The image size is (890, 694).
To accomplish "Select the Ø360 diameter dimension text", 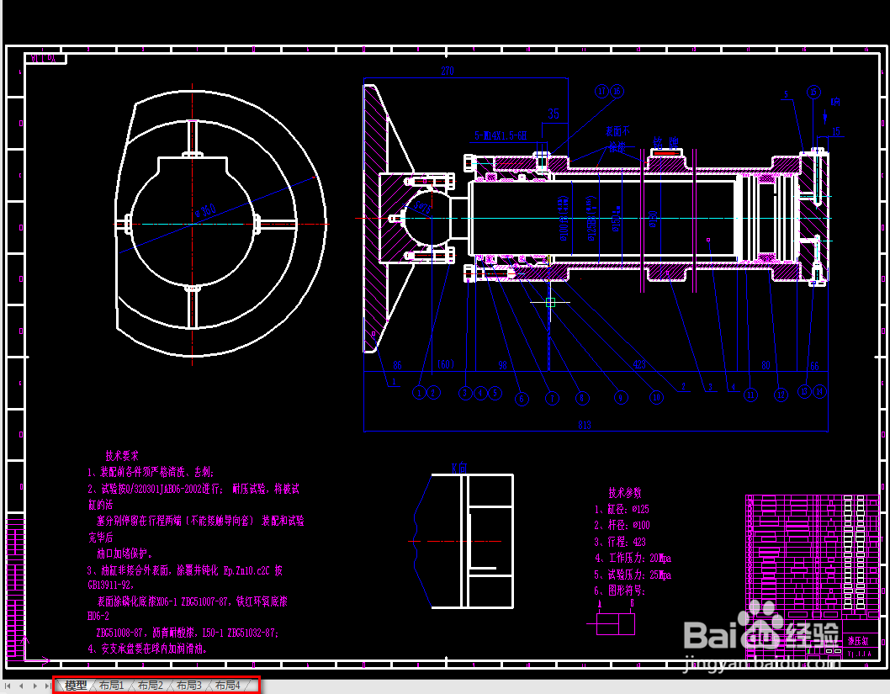I will [205, 210].
